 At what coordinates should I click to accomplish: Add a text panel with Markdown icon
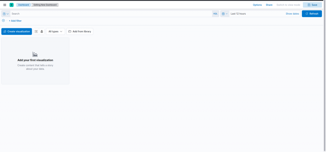pos(36,31)
